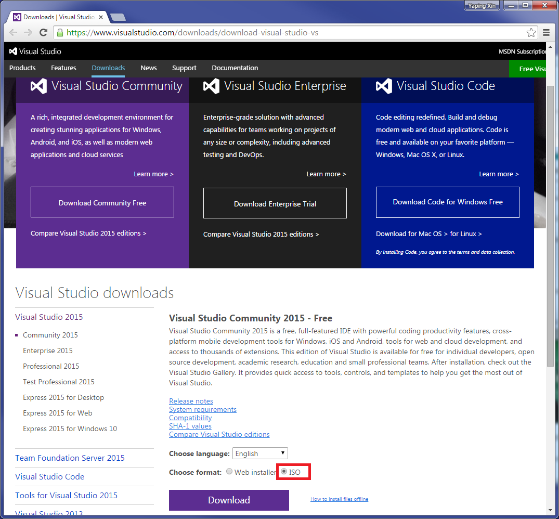This screenshot has height=519, width=559.
Task: Click the green padlock security icon
Action: [60, 32]
